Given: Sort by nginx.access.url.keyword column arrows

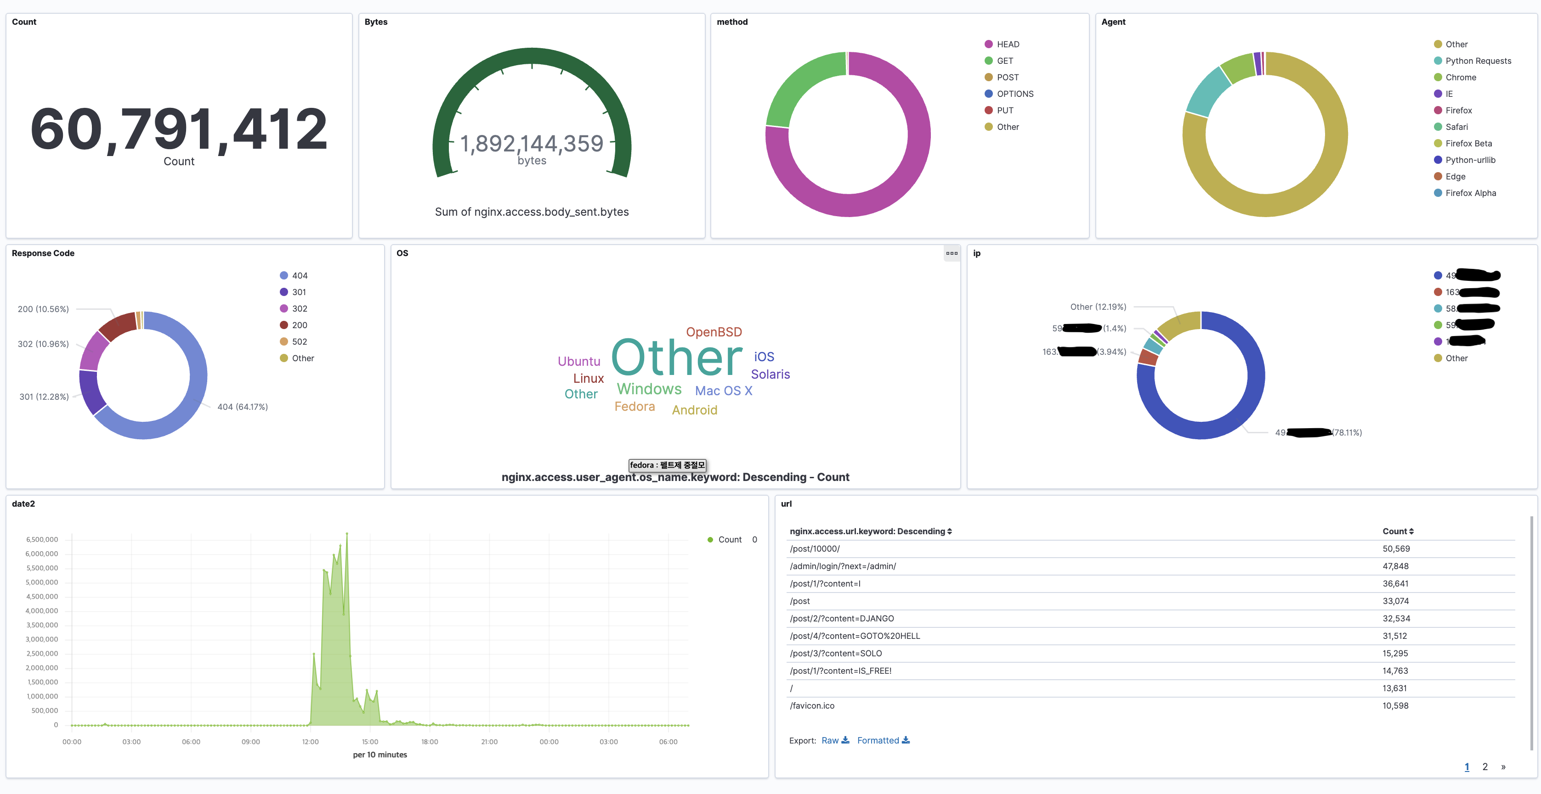Looking at the screenshot, I should (x=949, y=531).
